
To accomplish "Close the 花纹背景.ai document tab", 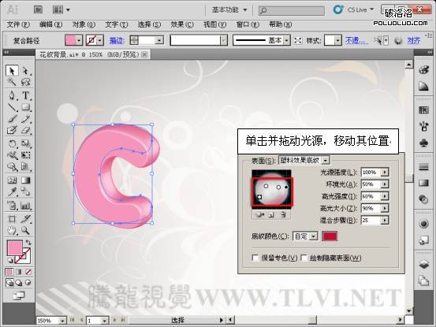I will 144,54.
